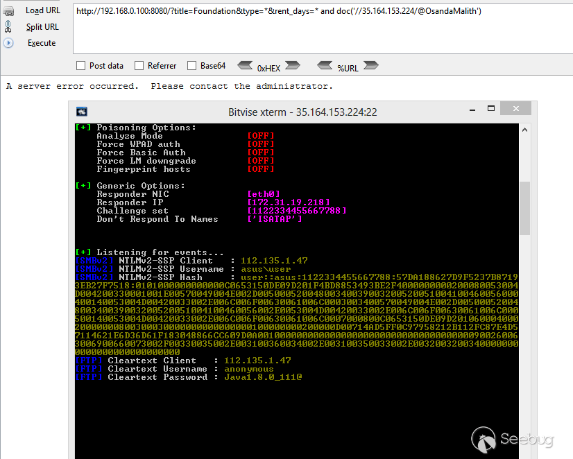This screenshot has height=459, width=573.
Task: Click the FTP Cleartext Username anonymous
Action: point(249,369)
